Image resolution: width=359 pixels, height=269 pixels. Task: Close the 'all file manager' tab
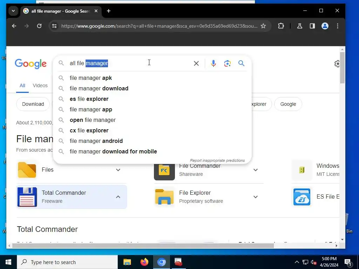point(96,11)
